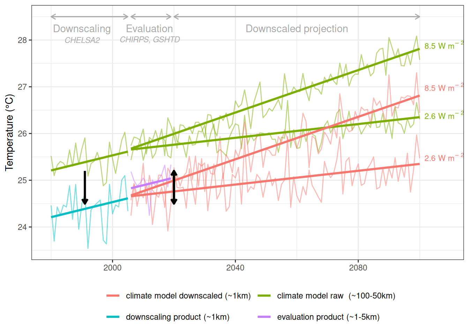The image size is (469, 335).
Task: Click the green climate model raw legend swatch
Action: click(x=264, y=296)
